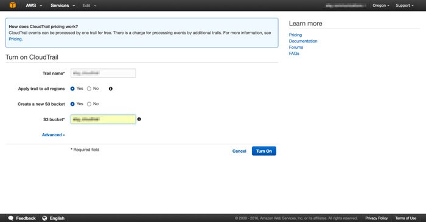Change language via English in footer
The image size is (426, 222).
coord(57,218)
